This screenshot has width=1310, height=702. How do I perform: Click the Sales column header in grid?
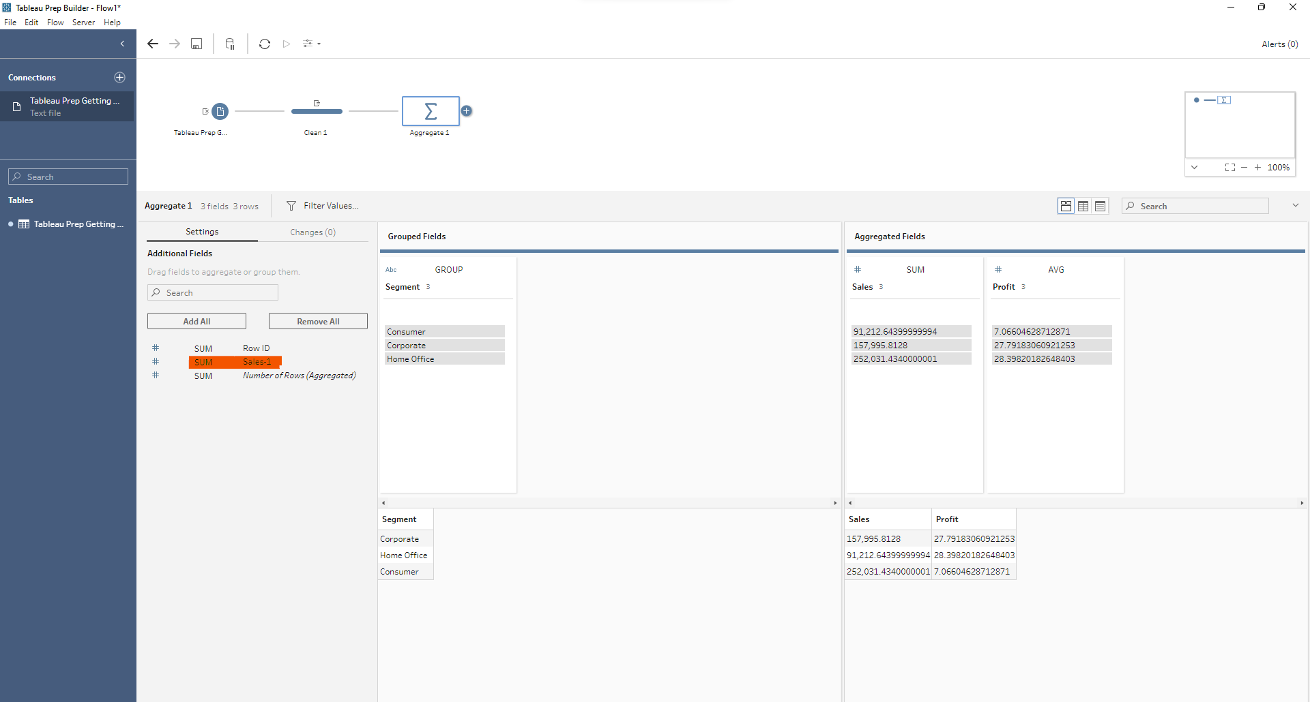click(x=888, y=519)
